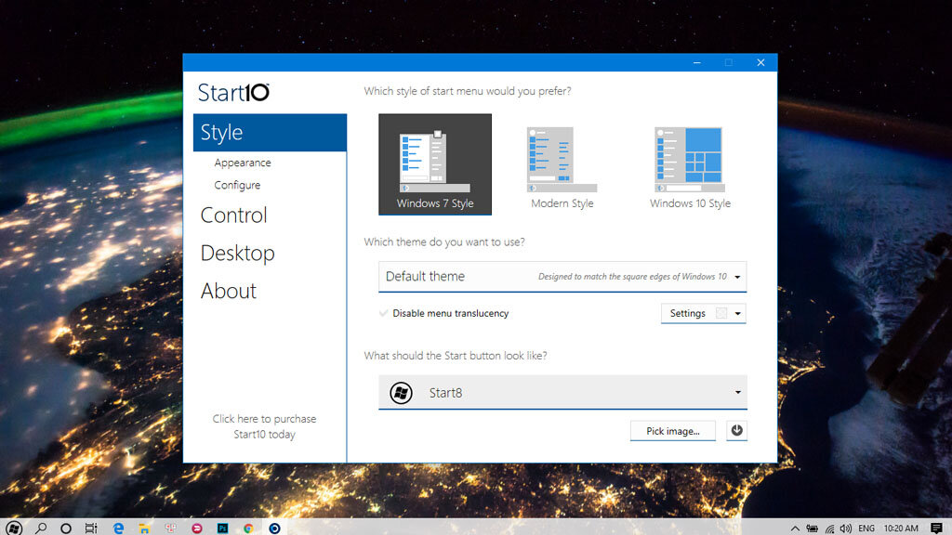Show hidden system tray icons
Viewport: 952px width, 535px height.
point(795,528)
